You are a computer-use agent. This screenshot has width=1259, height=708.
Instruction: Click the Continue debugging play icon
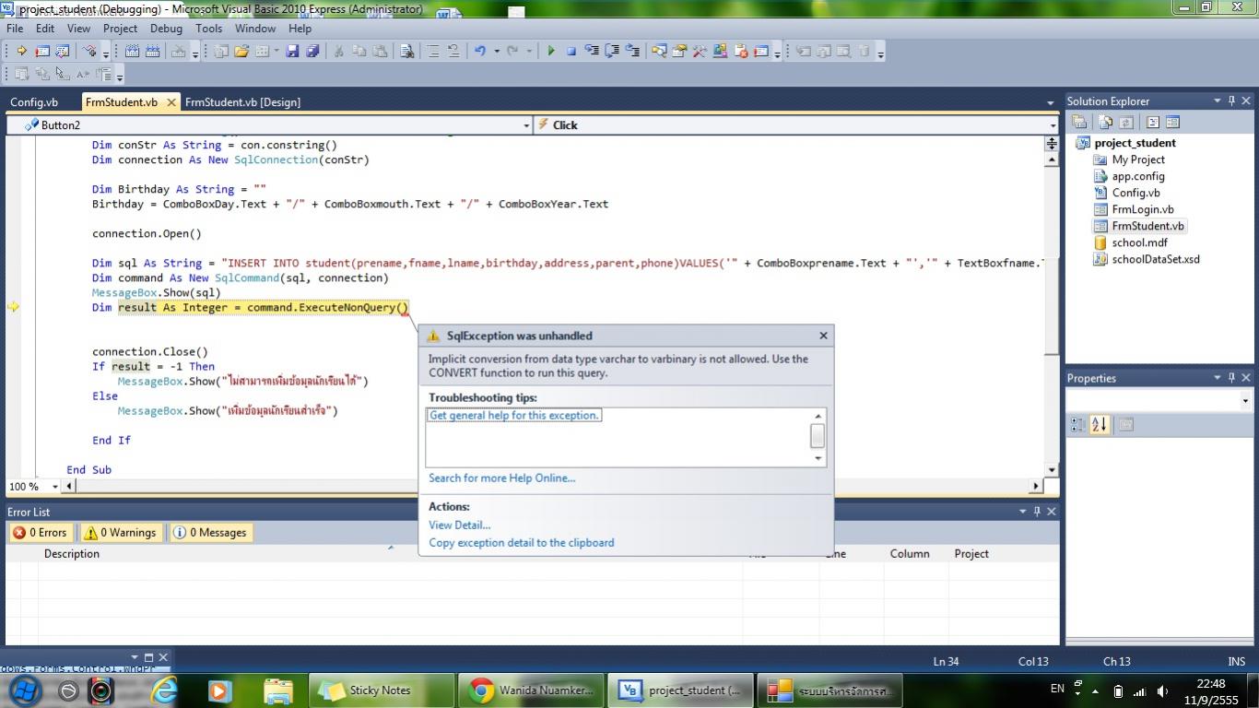coord(550,52)
